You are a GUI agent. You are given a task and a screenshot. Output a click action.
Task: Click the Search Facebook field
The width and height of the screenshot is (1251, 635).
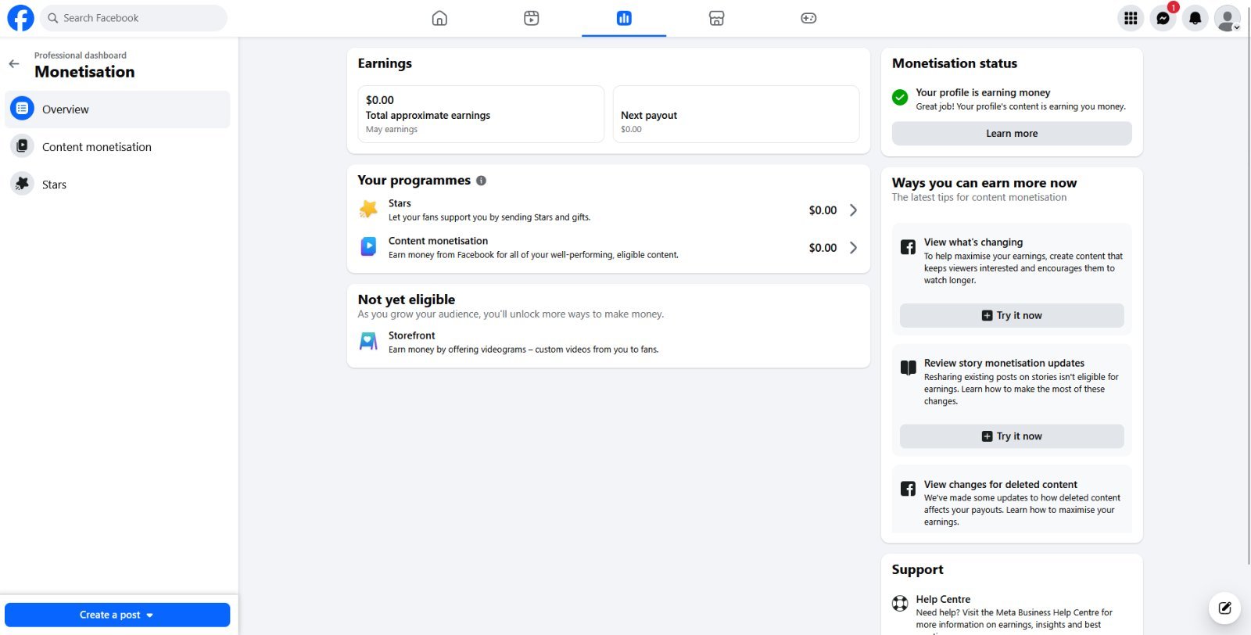click(134, 18)
